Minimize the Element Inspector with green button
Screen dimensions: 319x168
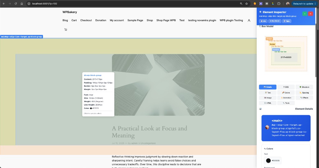(x=305, y=14)
